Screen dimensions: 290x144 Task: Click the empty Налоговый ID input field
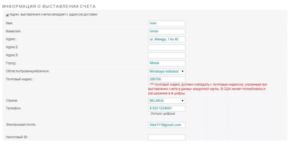[x=167, y=137]
